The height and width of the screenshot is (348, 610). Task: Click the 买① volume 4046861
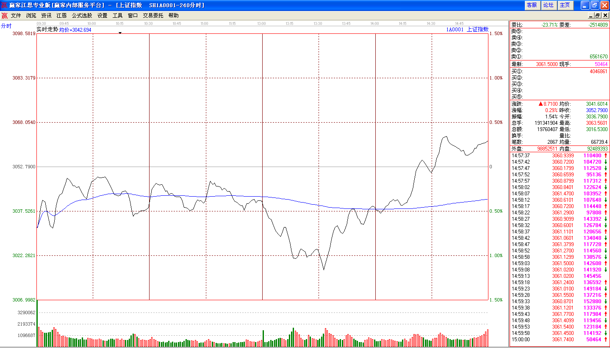pyautogui.click(x=599, y=71)
